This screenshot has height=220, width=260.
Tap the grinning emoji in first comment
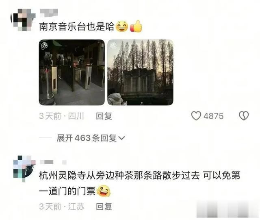[122, 26]
